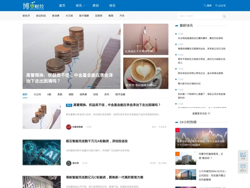Screen dimensions: 250x188
Task: Switch to the 大公司 tab
Action: [37, 94]
